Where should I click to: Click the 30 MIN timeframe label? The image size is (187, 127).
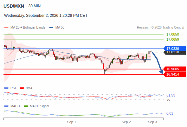coord(35,6)
